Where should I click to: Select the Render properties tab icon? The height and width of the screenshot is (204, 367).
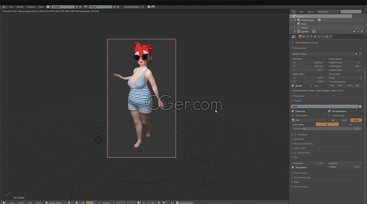pyautogui.click(x=300, y=37)
